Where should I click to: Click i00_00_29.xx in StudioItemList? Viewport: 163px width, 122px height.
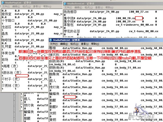(126, 22)
